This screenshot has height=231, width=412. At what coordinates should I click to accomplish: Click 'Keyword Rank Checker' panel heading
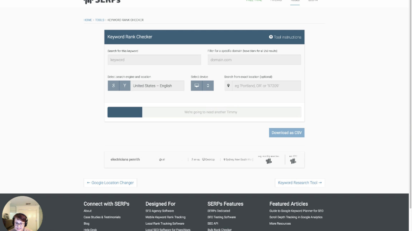click(130, 37)
